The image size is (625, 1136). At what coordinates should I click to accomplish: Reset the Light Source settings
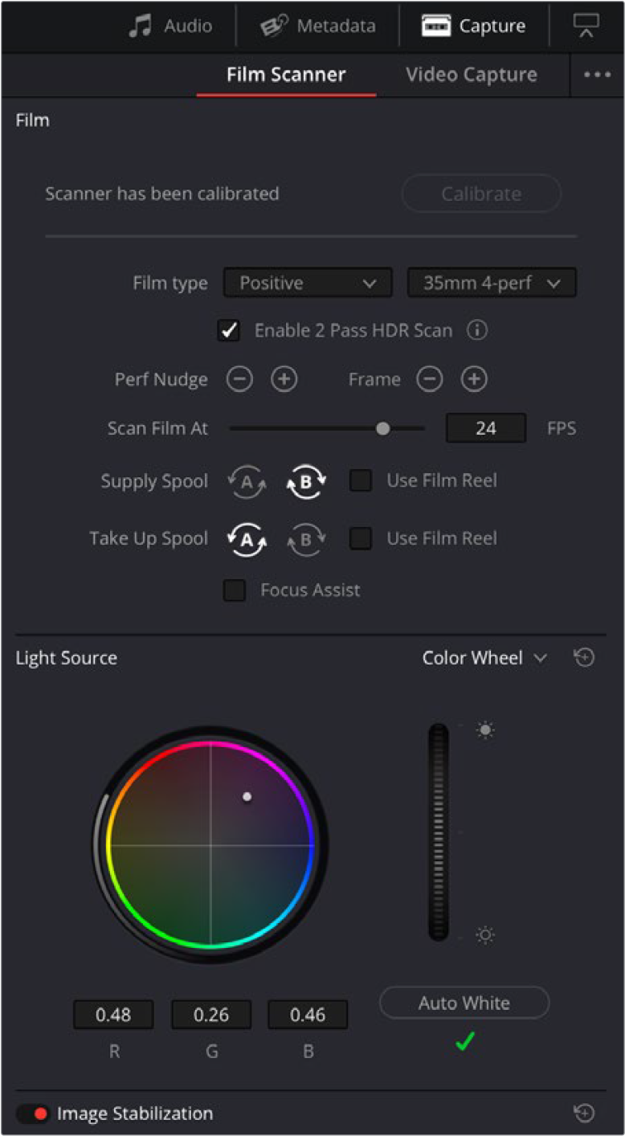584,658
